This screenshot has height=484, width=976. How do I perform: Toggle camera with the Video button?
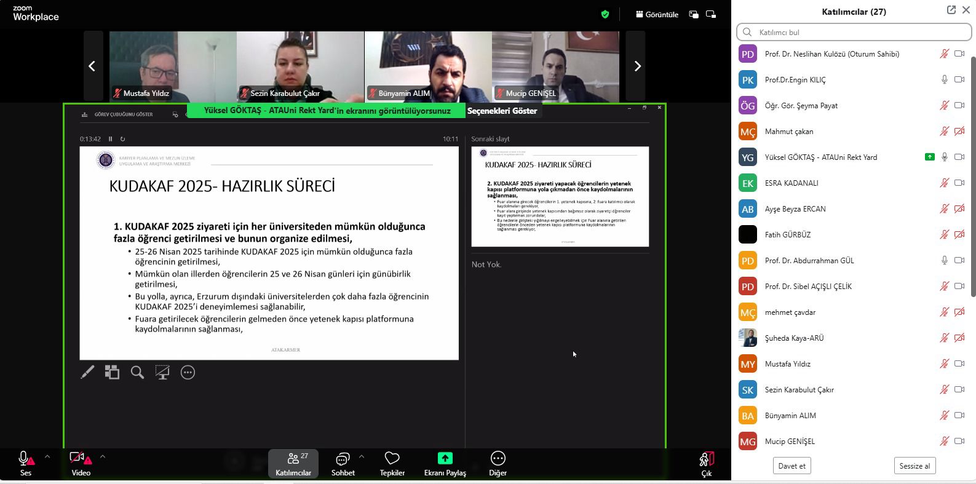tap(81, 463)
